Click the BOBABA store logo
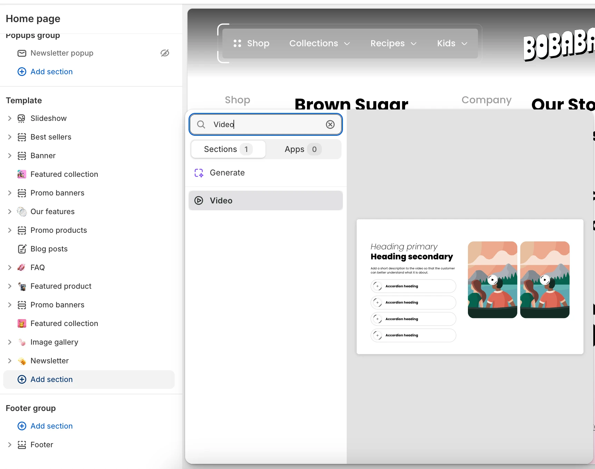This screenshot has width=595, height=469. [x=559, y=44]
